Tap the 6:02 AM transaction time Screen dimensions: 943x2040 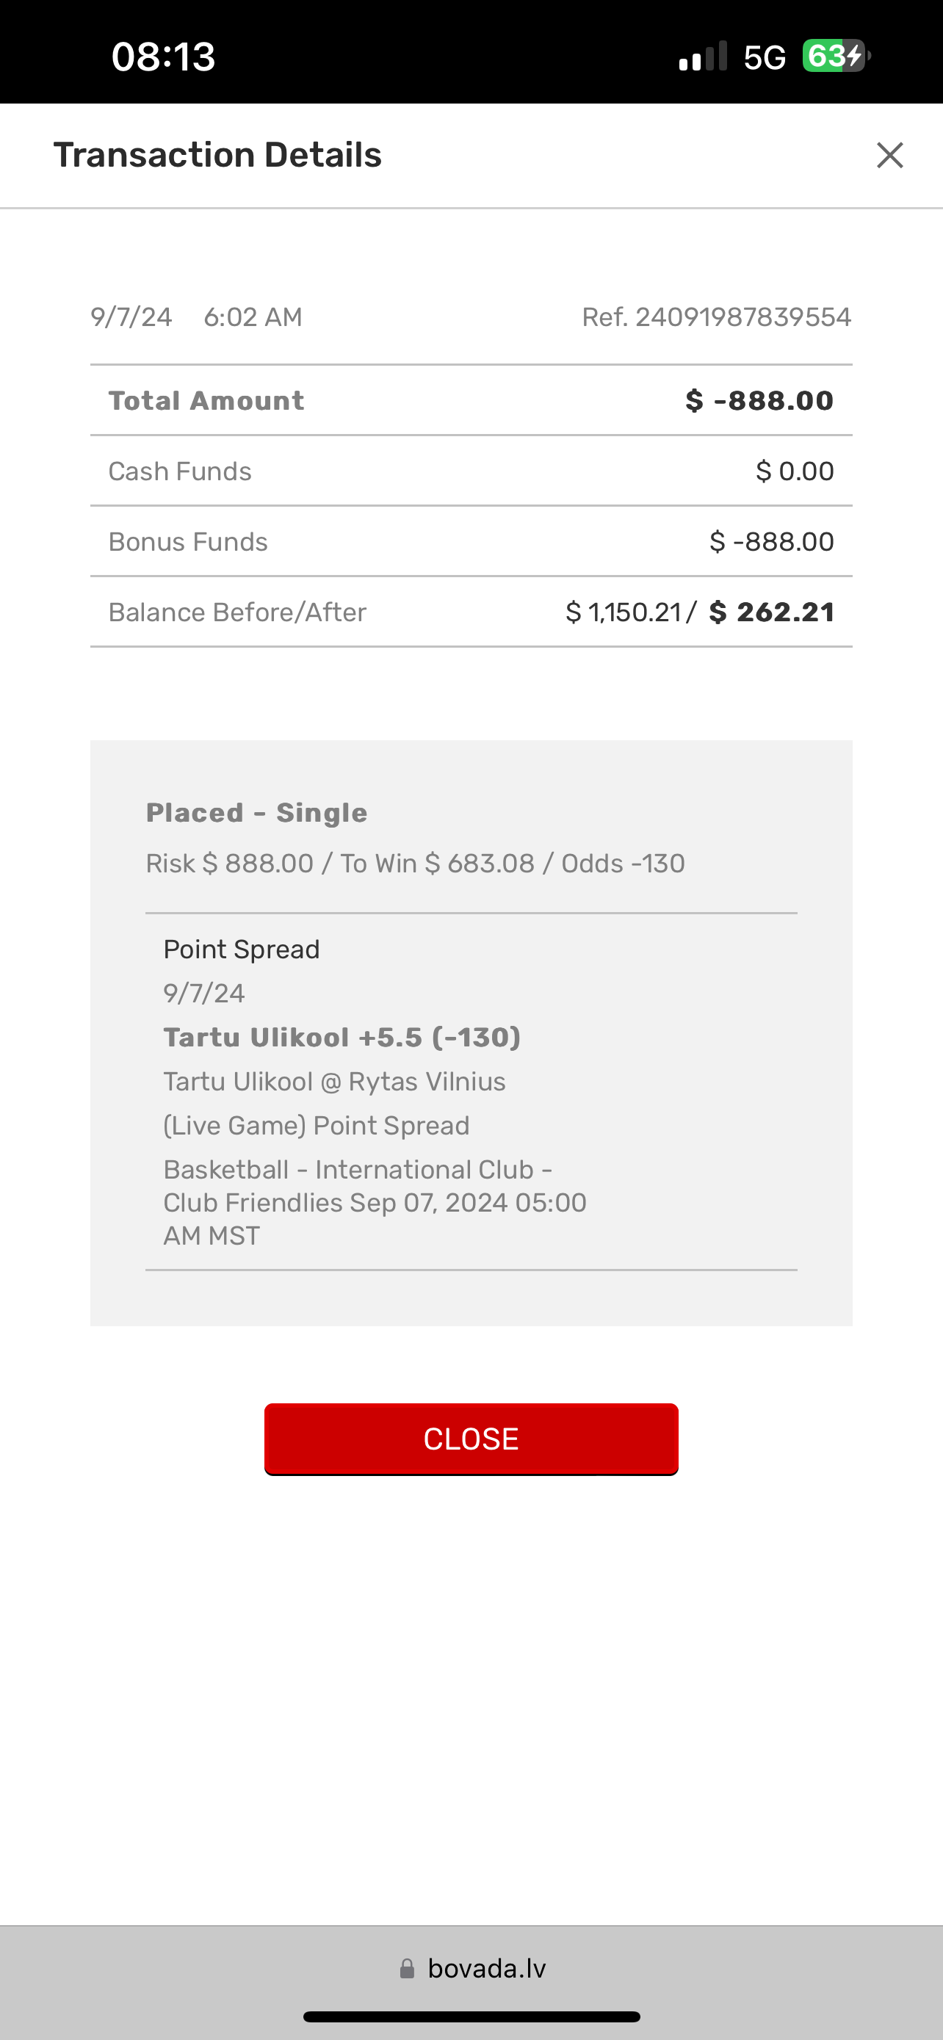(253, 317)
